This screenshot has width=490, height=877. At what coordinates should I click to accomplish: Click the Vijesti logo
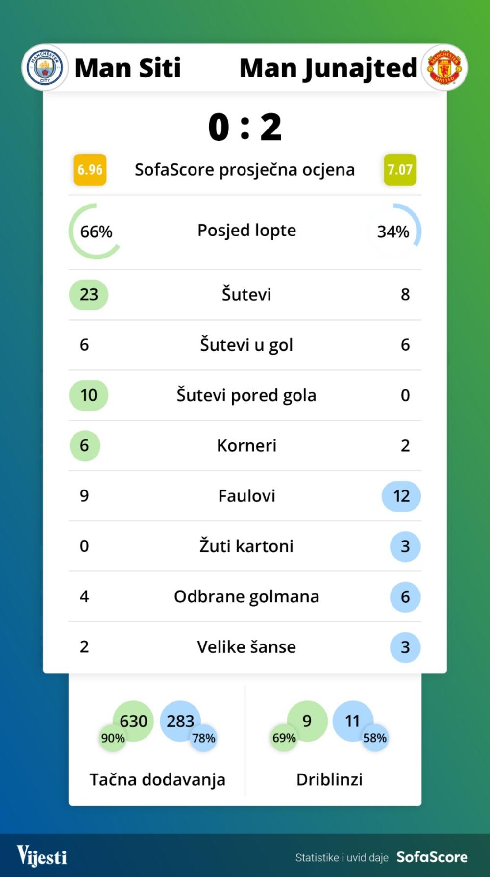42,856
